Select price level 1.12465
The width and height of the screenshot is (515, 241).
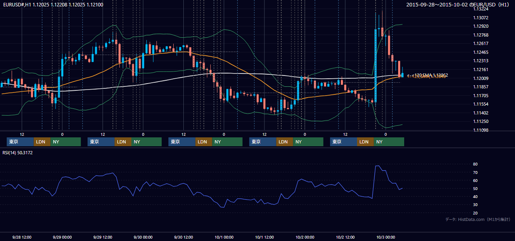click(481, 52)
